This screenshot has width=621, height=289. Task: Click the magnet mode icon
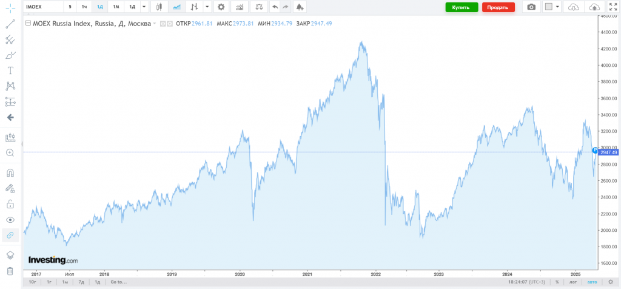pos(10,172)
